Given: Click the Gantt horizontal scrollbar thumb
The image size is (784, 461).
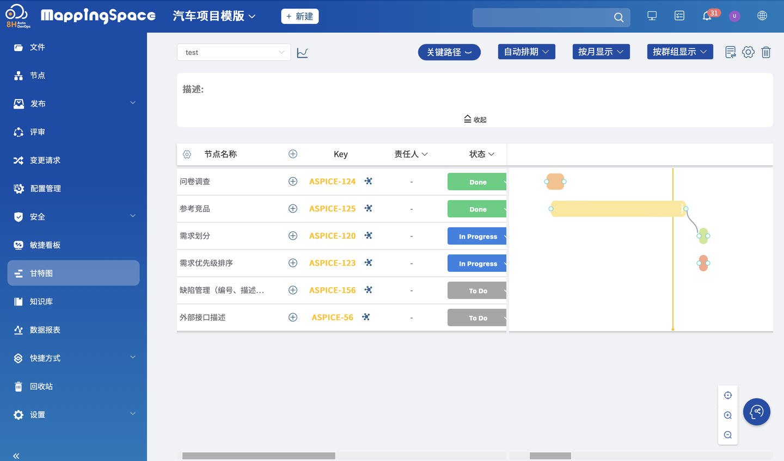Looking at the screenshot, I should (550, 456).
